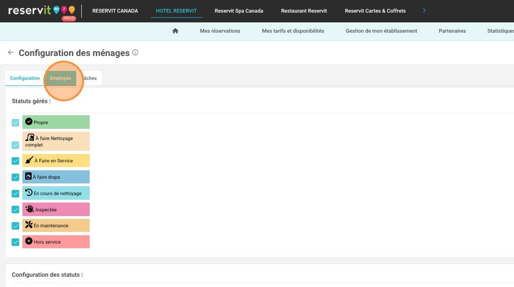Click the checkmark icon in Propre status
514x287 pixels.
29,121
